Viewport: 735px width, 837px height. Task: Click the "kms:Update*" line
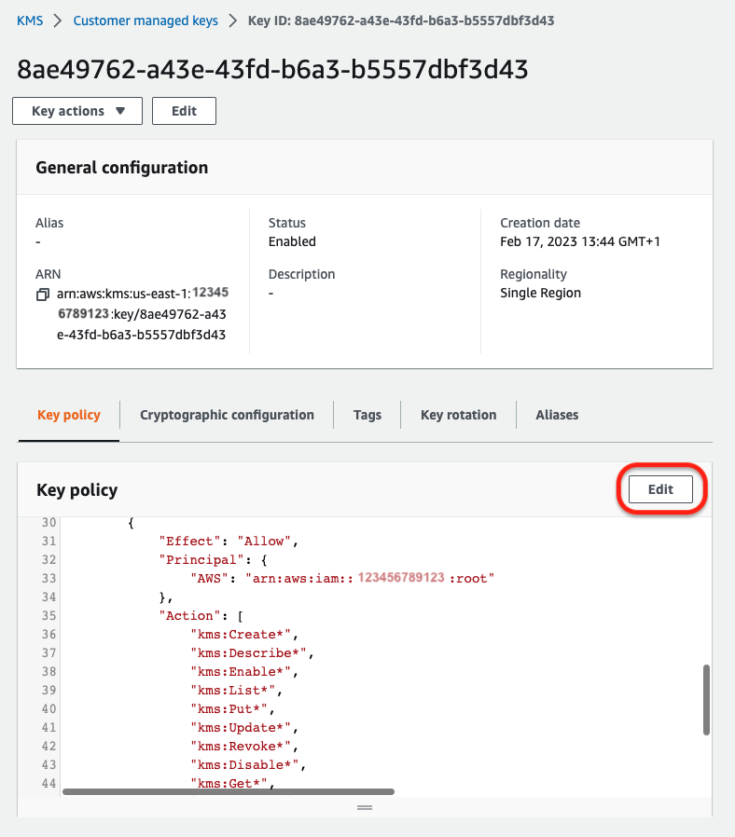(x=244, y=728)
